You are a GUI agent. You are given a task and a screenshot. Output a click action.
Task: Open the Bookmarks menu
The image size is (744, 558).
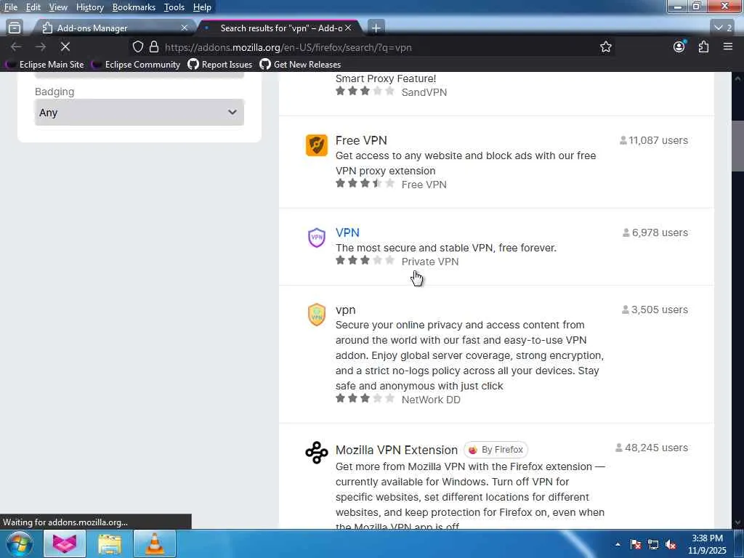click(x=134, y=7)
